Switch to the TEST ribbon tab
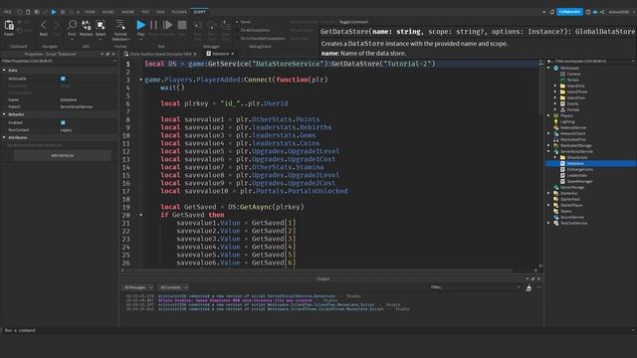Screen dimensions: 637x358 click(145, 12)
